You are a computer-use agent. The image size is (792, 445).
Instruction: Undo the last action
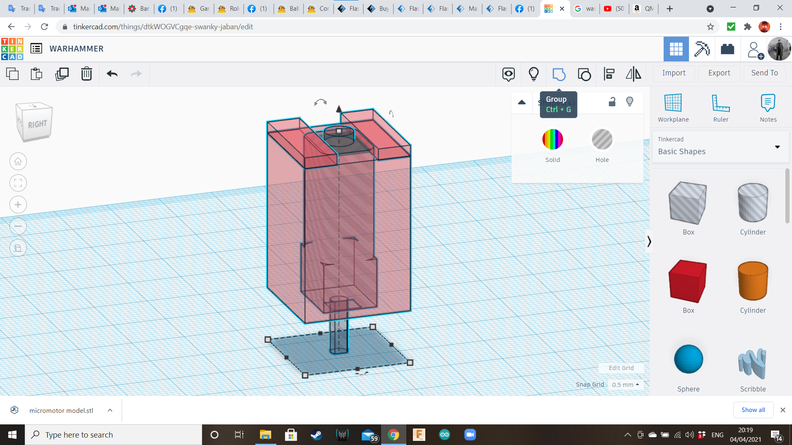tap(112, 74)
